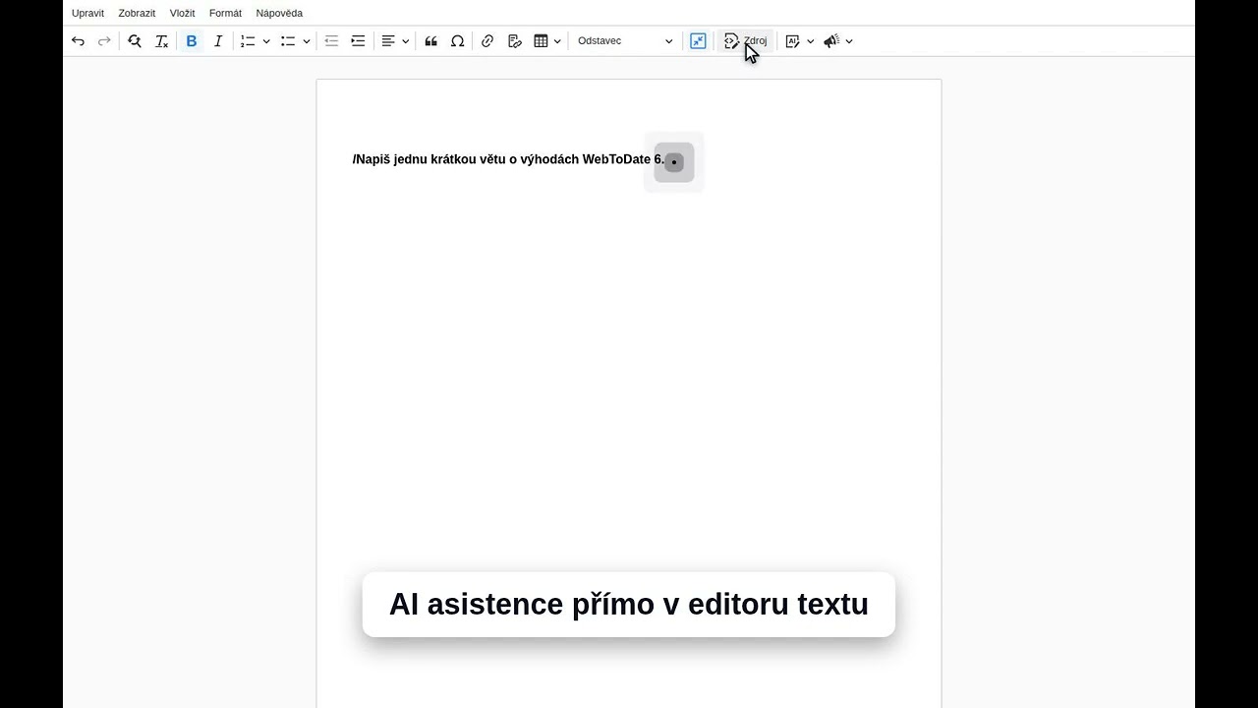Toggle italic formatting
Viewport: 1258px width, 708px height.
point(218,41)
